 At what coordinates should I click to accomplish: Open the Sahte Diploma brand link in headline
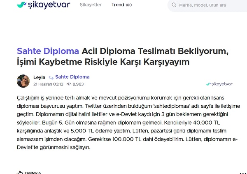pyautogui.click(x=48, y=51)
